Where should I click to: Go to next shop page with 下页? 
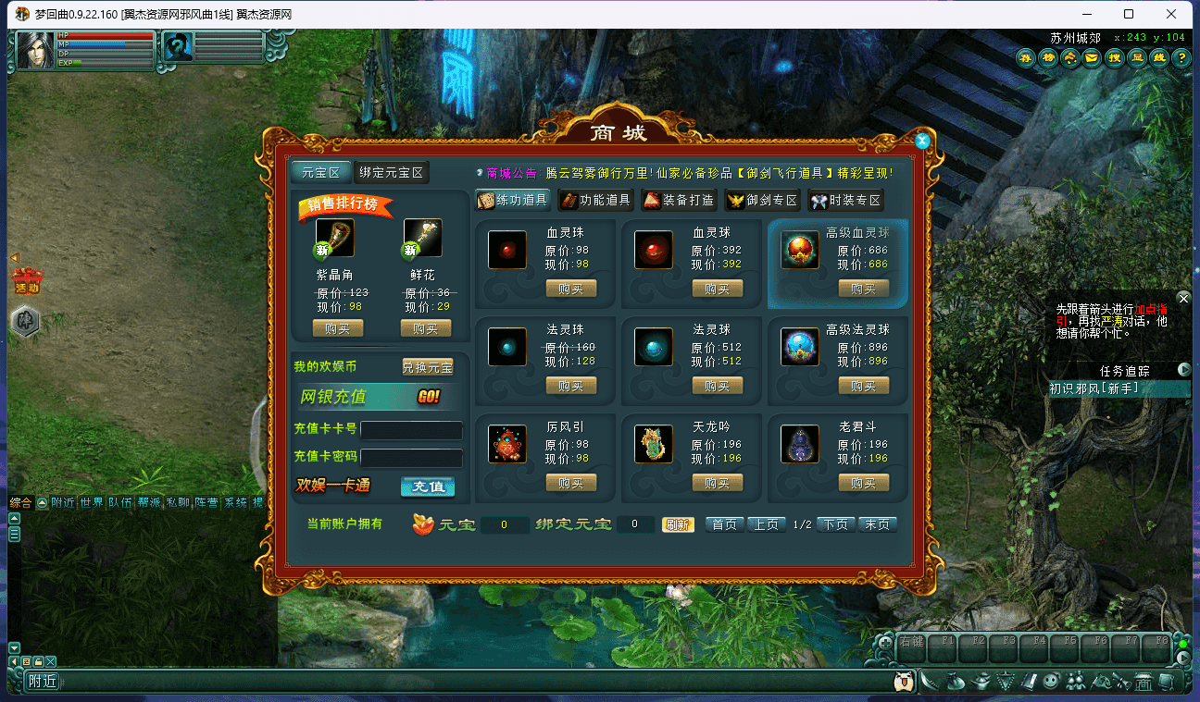coord(835,524)
